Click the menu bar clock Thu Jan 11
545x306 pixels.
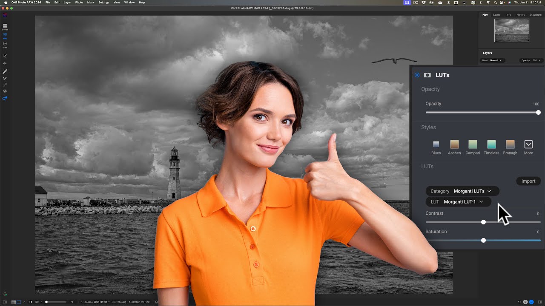click(x=528, y=3)
